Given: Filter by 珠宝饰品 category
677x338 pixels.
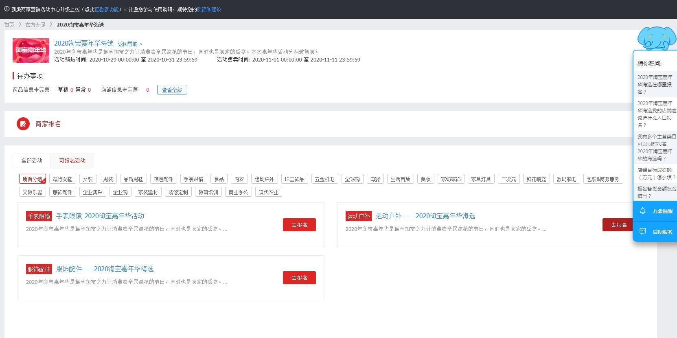Looking at the screenshot, I should 295,179.
